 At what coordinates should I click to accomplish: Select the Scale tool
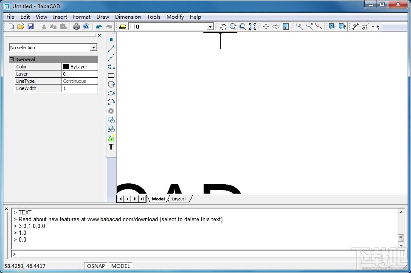pos(286,26)
